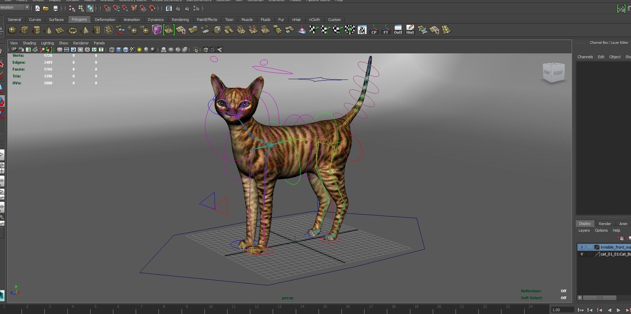Open the Layers menu in Layer Editor

(584, 230)
